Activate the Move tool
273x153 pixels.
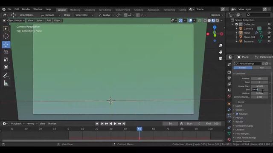6,45
